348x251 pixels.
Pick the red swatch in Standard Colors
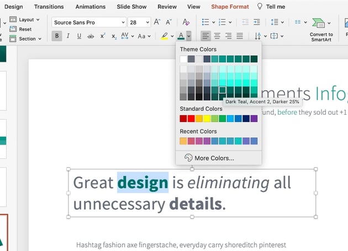(x=191, y=118)
